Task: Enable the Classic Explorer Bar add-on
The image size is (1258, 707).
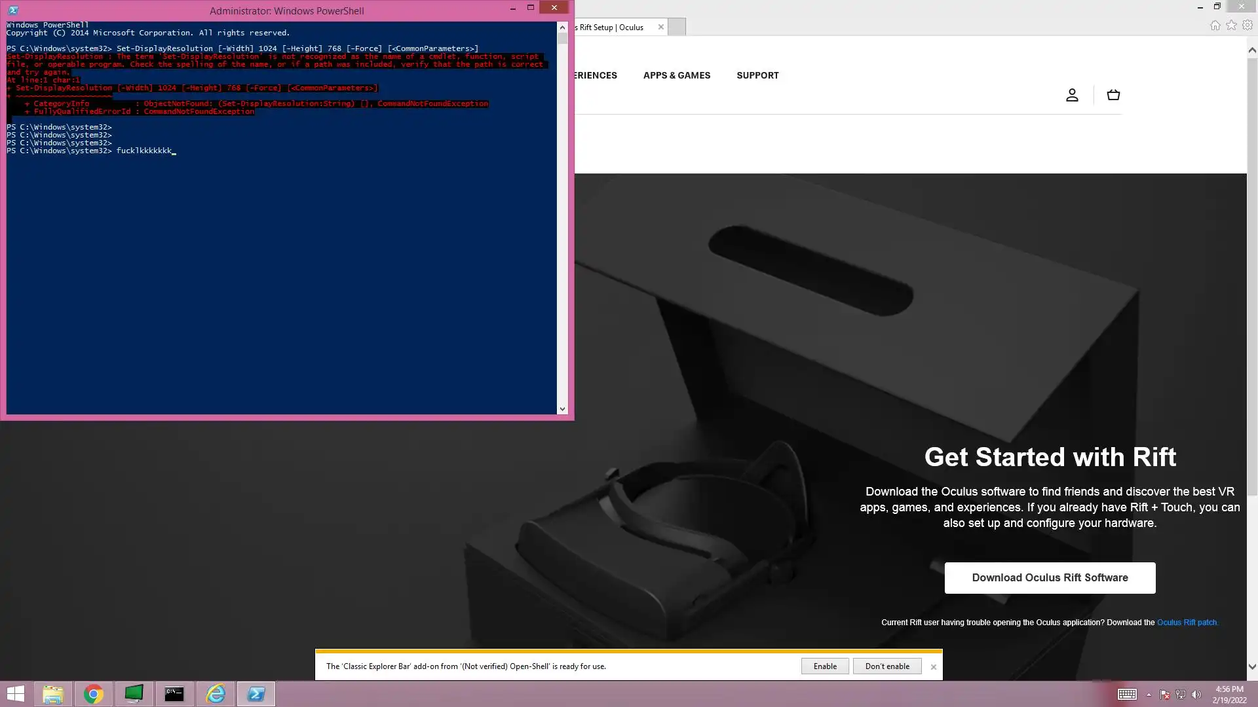Action: [824, 666]
